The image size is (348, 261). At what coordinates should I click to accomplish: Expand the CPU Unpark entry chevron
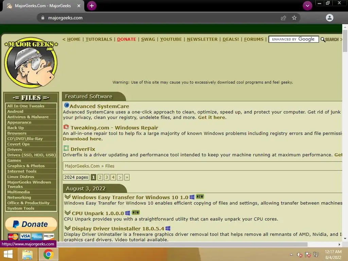[x=68, y=213]
